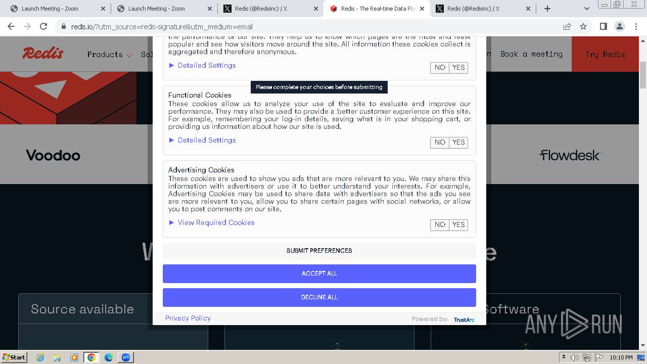Select NO for performance cookies
This screenshot has height=364, width=647.
[x=440, y=68]
